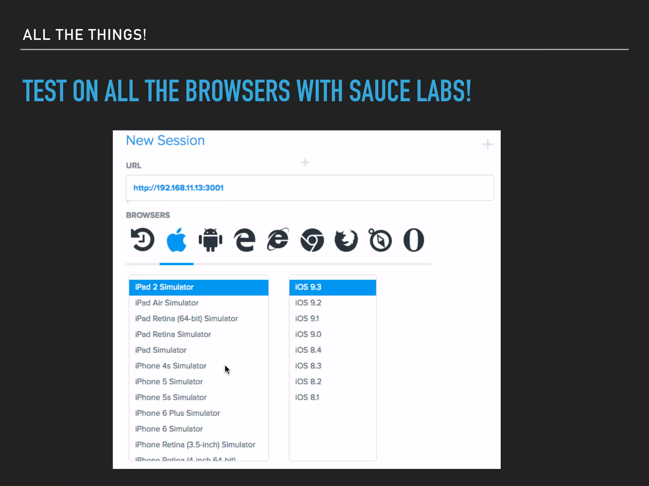Screen dimensions: 649x486
Task: Click the recent sessions history icon
Action: [143, 240]
